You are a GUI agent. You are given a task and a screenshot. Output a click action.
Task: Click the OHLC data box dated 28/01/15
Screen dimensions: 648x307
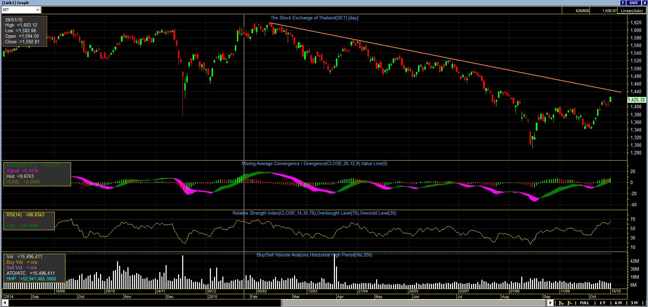click(25, 31)
